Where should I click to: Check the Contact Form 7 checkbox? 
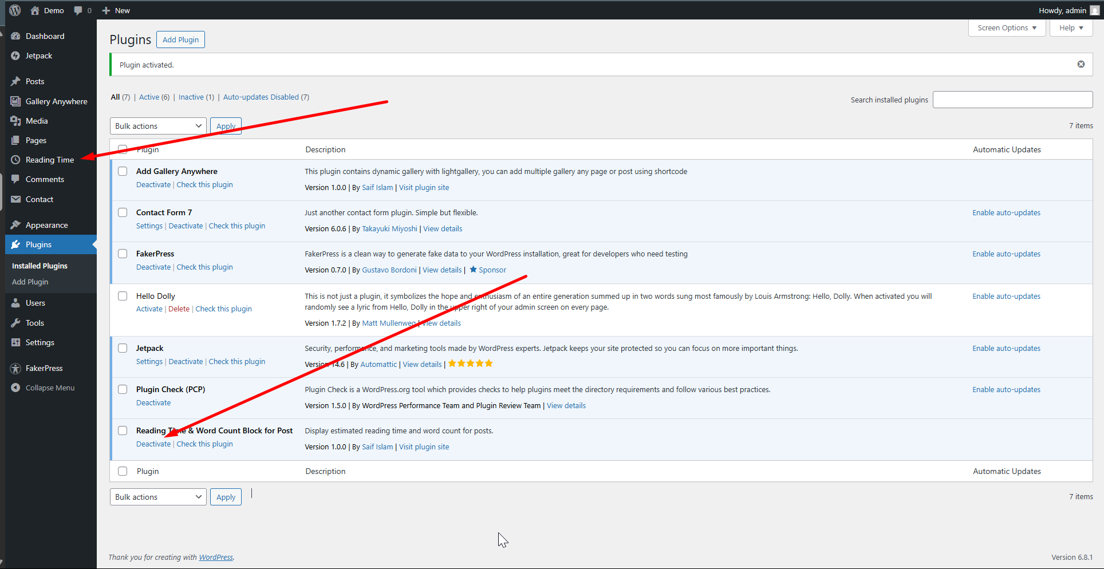tap(123, 212)
